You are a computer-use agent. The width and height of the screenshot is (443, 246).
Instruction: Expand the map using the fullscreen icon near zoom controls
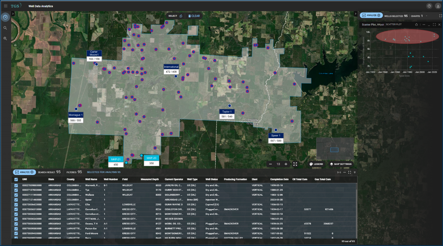point(295,164)
